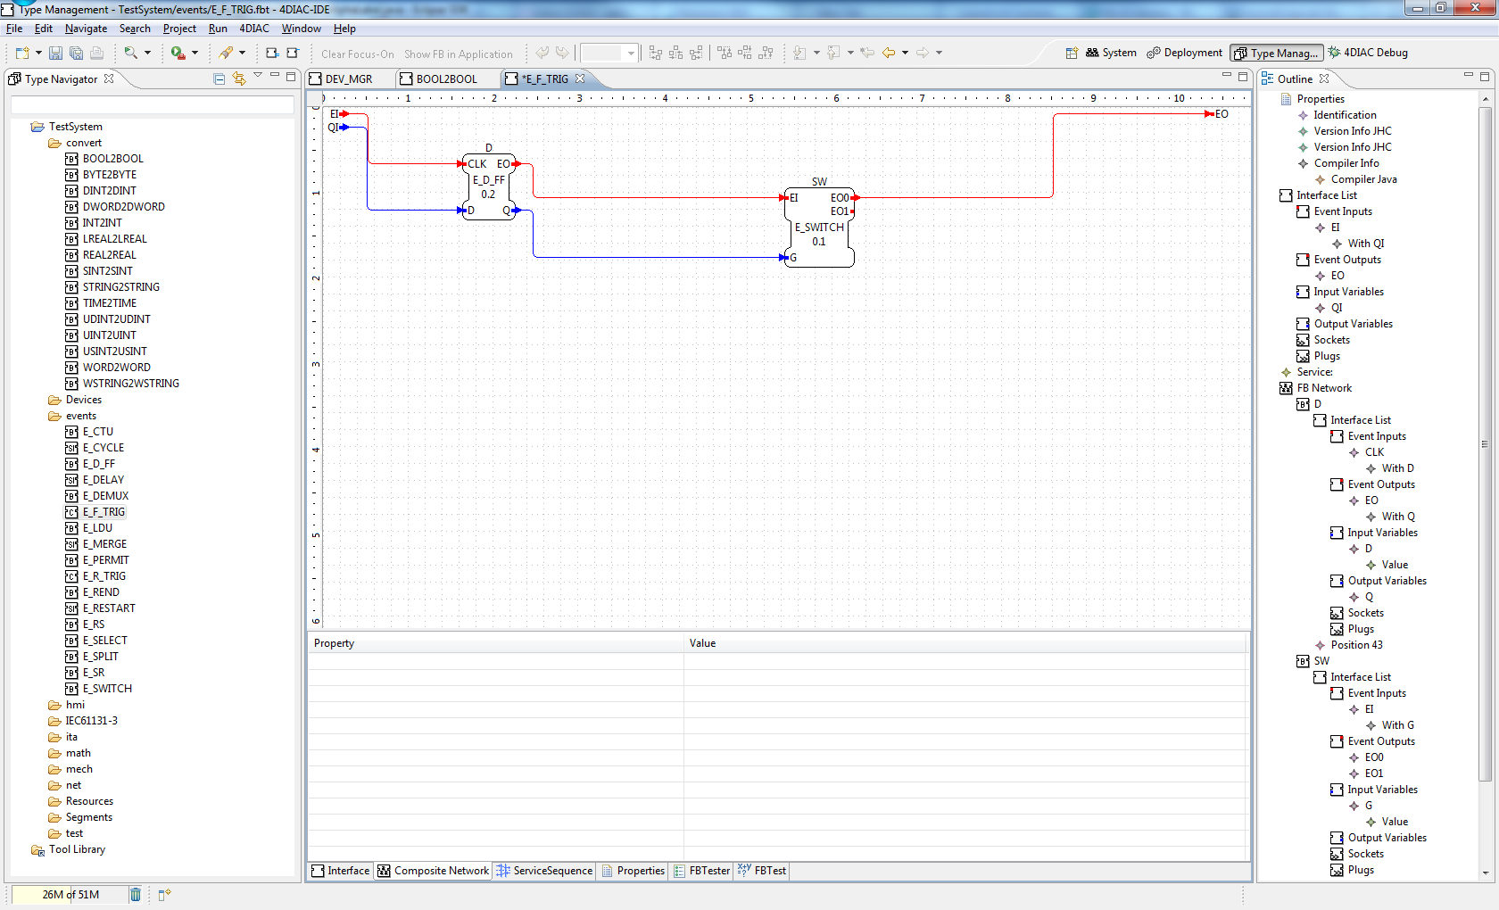Save the current file with the disk icon

55,54
